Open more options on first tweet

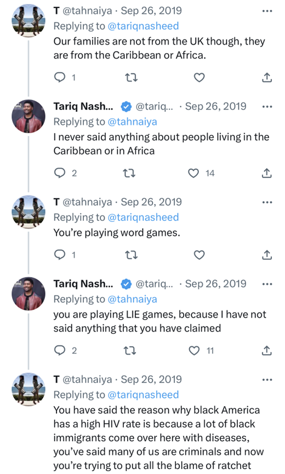[267, 11]
